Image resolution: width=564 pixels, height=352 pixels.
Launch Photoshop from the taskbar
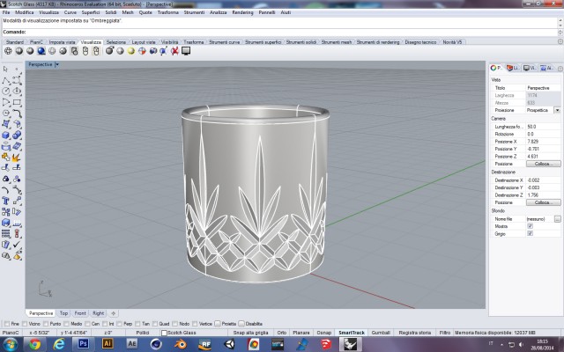tap(83, 344)
